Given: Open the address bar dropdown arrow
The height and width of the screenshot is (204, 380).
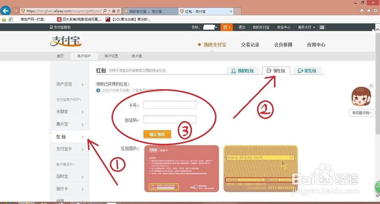Looking at the screenshot, I should tap(109, 11).
